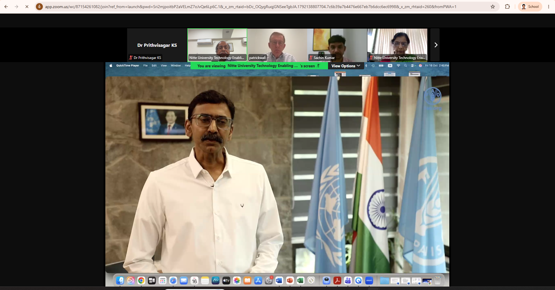Click the QuickTime Player app menu
The image size is (555, 290).
click(x=128, y=66)
